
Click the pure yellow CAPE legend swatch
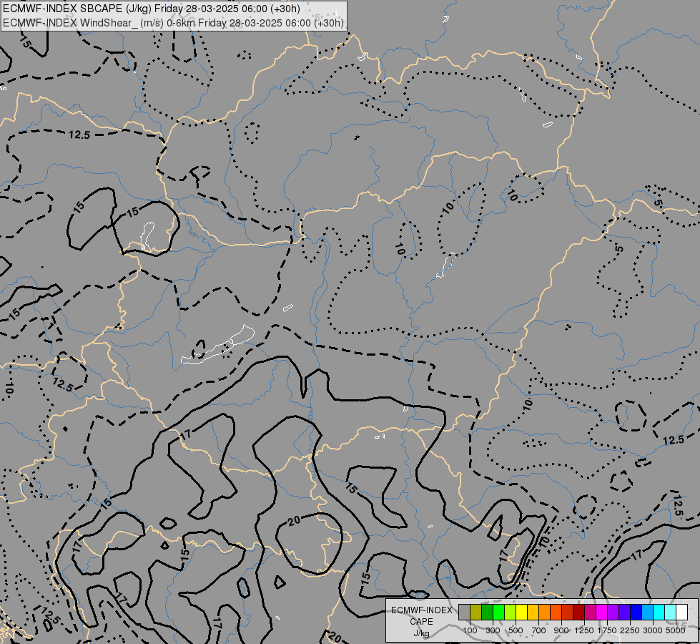[521, 612]
